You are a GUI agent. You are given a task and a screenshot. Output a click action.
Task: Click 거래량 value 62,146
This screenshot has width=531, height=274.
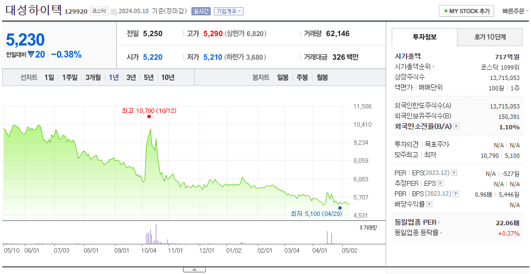coord(338,33)
